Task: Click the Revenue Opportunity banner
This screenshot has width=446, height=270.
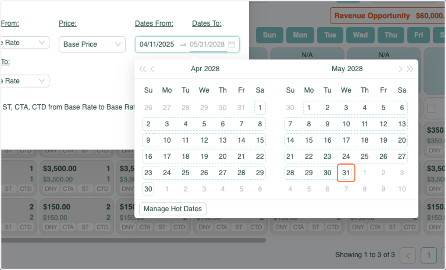Action: pos(388,16)
